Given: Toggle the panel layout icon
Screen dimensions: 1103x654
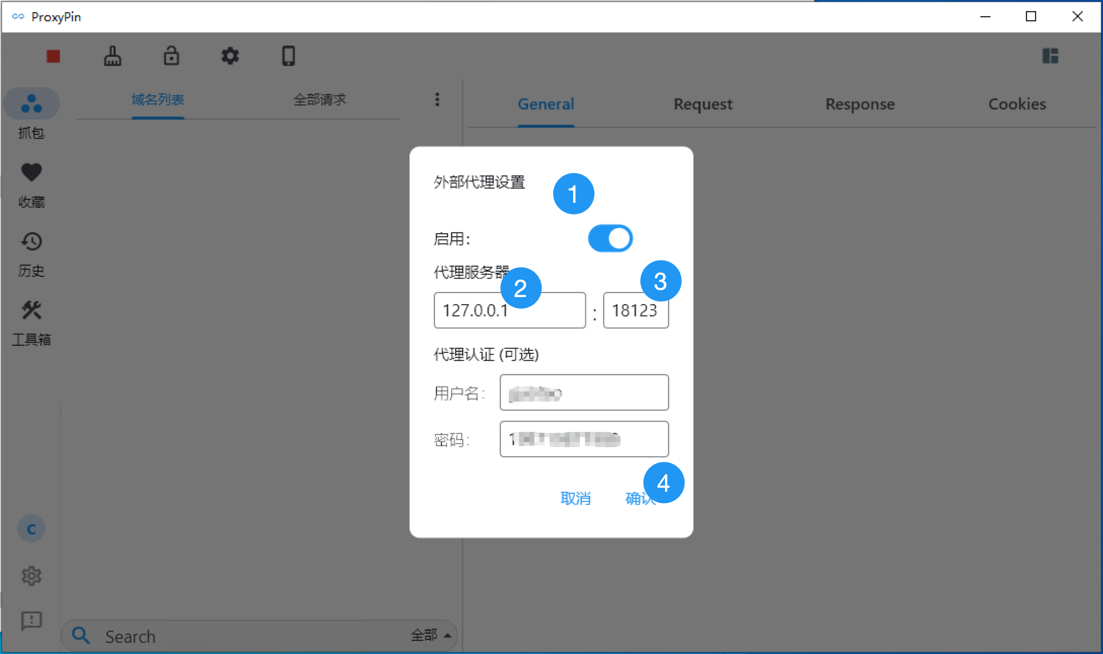Looking at the screenshot, I should pos(1050,56).
